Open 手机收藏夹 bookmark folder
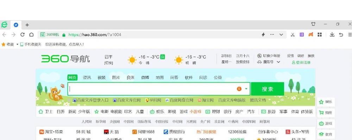 coord(31,44)
